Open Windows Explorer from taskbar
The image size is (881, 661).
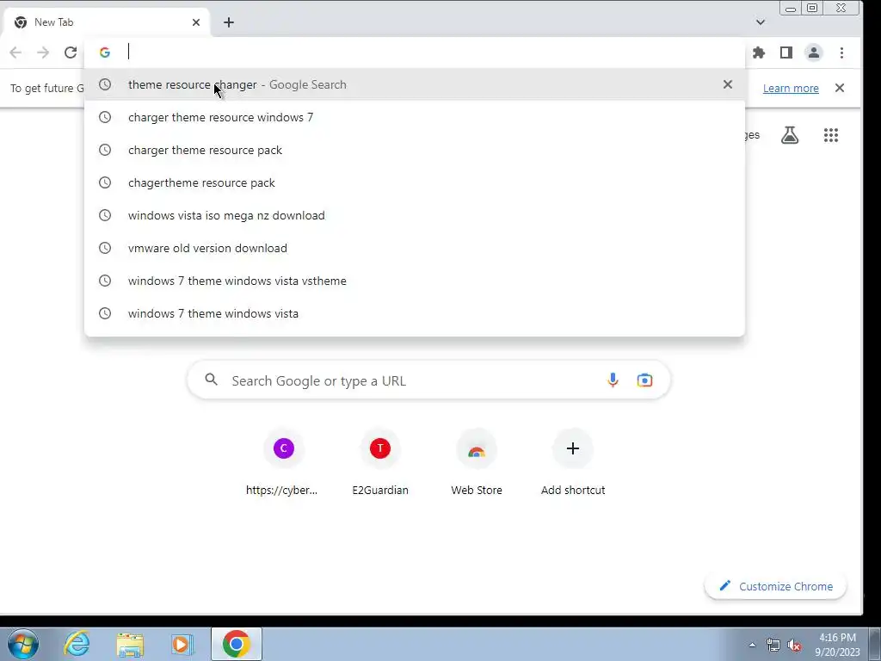point(130,644)
